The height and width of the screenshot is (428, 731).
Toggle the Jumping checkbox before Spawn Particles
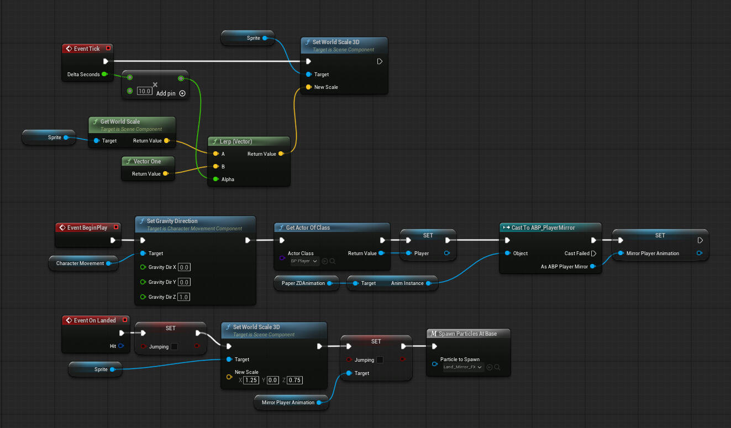(379, 360)
